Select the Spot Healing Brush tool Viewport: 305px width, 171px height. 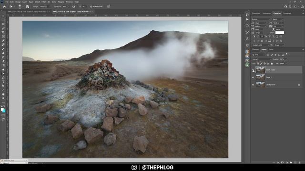point(3,45)
